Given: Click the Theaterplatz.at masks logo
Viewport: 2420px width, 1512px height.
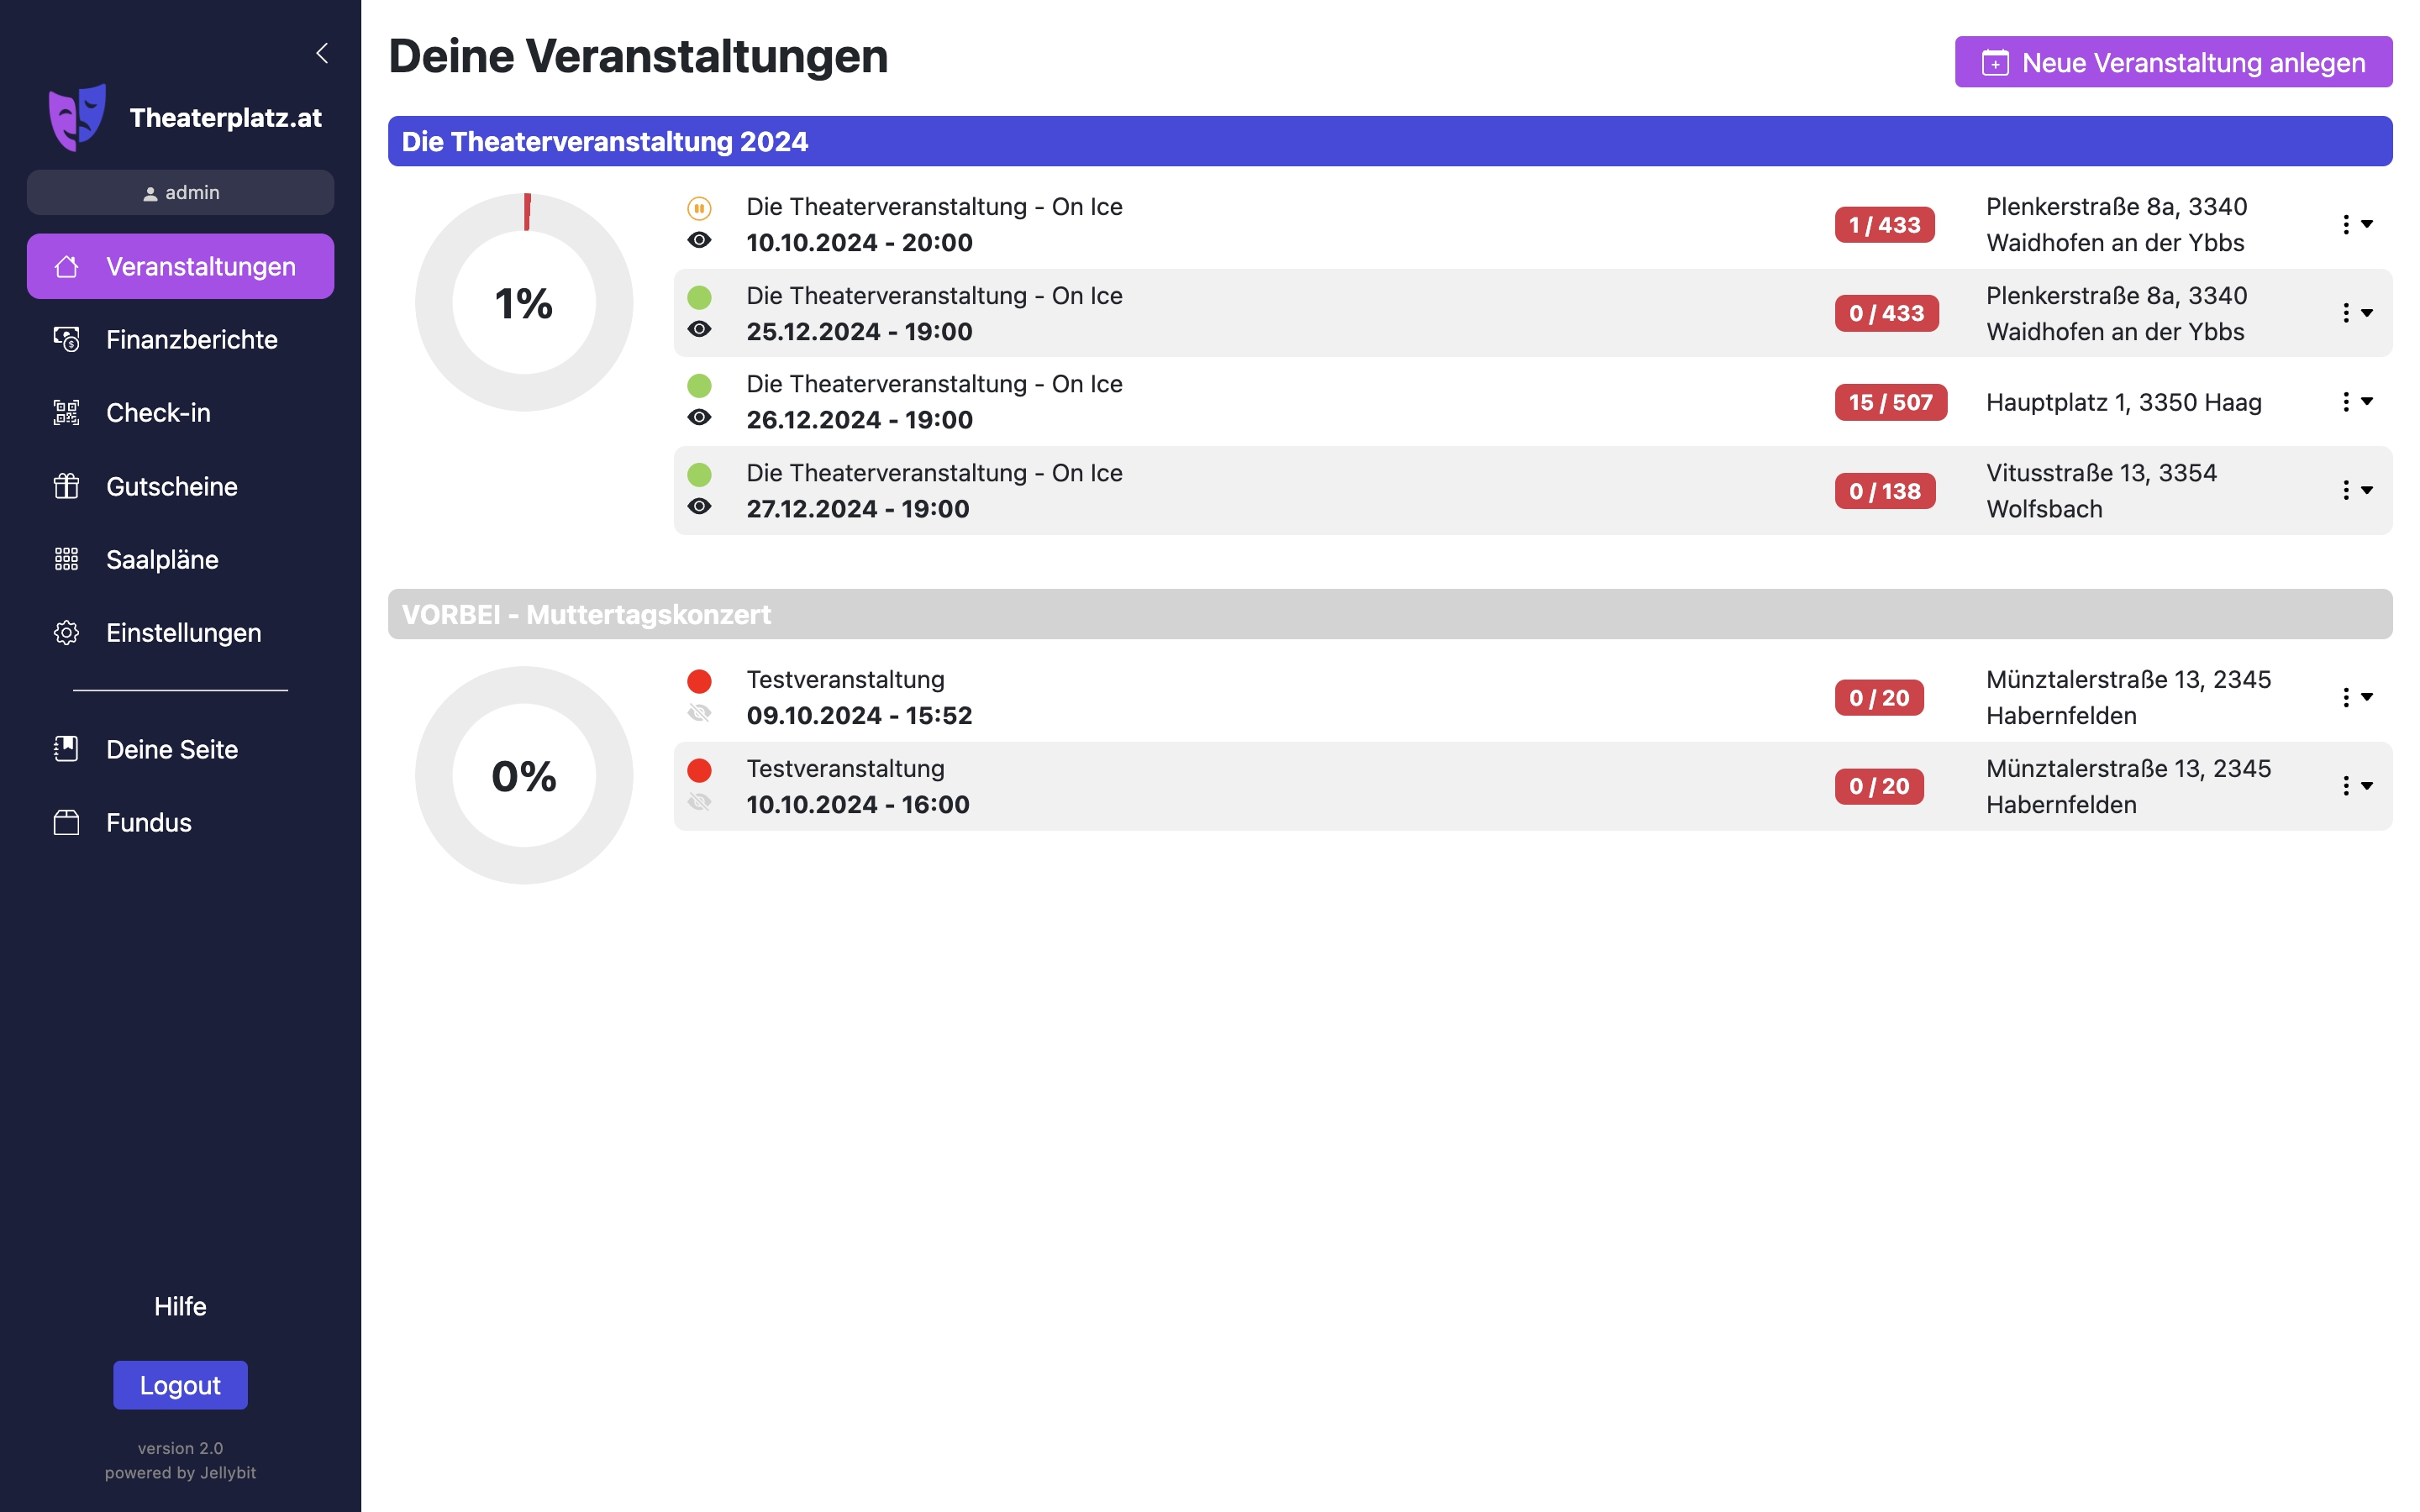Looking at the screenshot, I should tap(77, 117).
